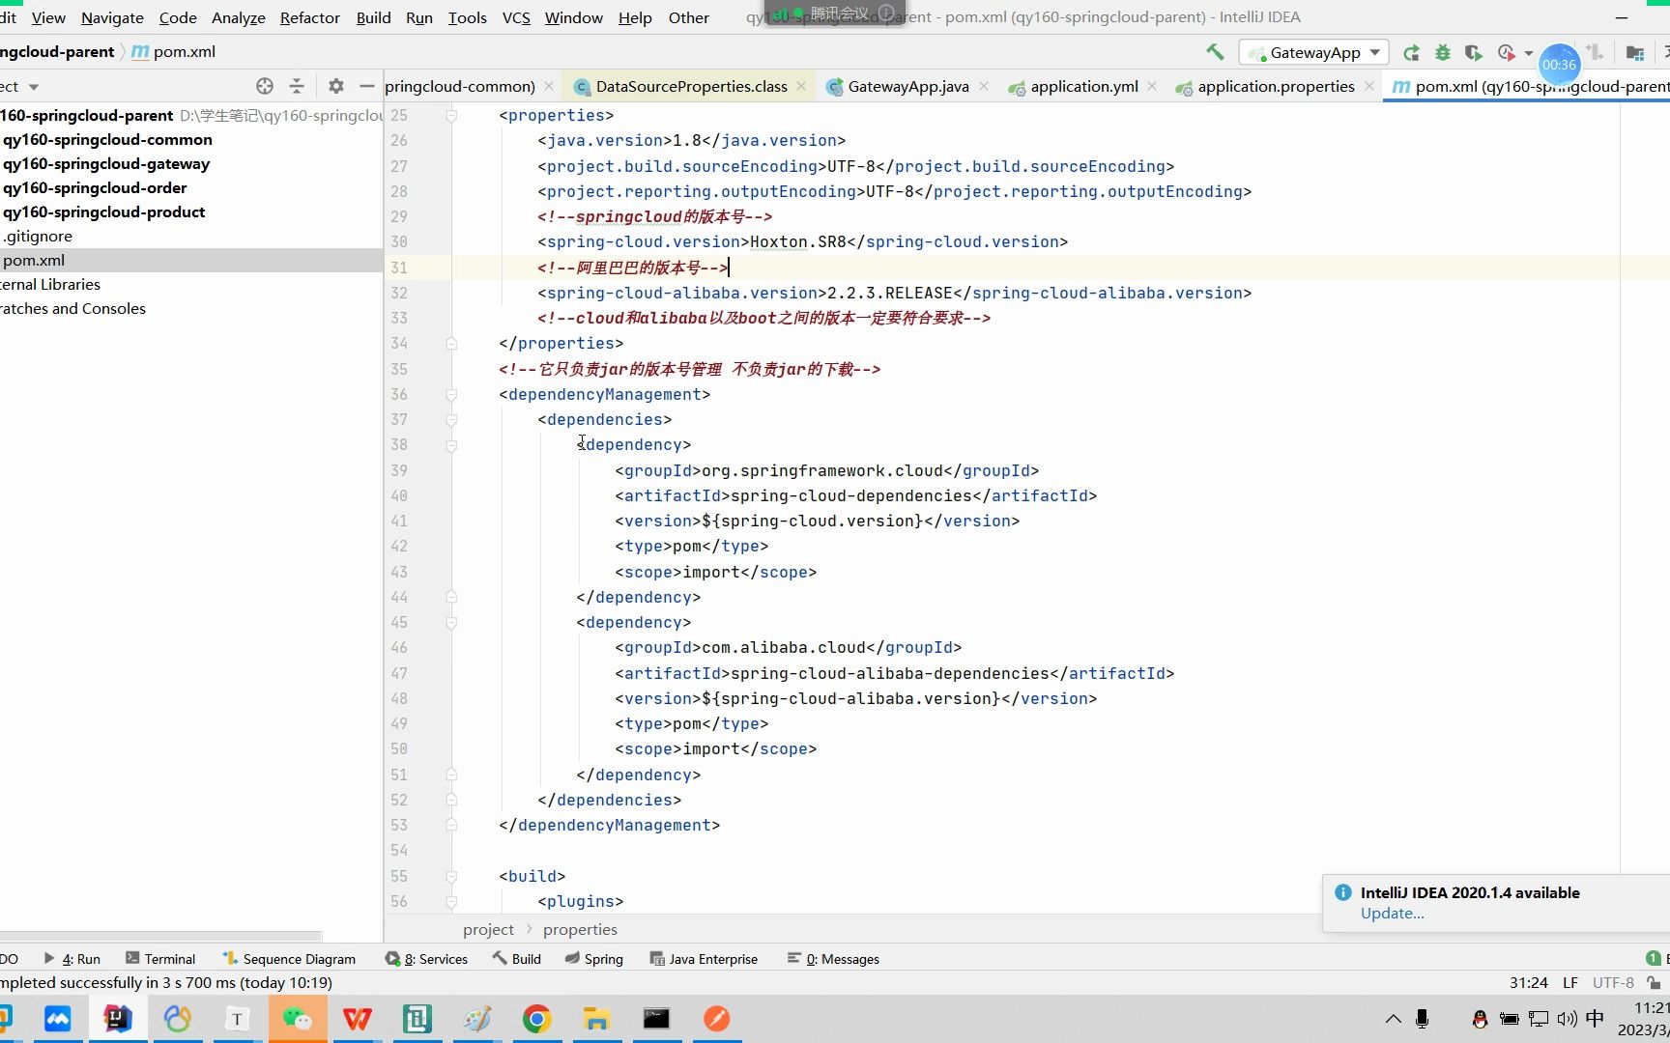Start debugging with the green bug icon
Viewport: 1670px width, 1043px height.
click(x=1442, y=52)
